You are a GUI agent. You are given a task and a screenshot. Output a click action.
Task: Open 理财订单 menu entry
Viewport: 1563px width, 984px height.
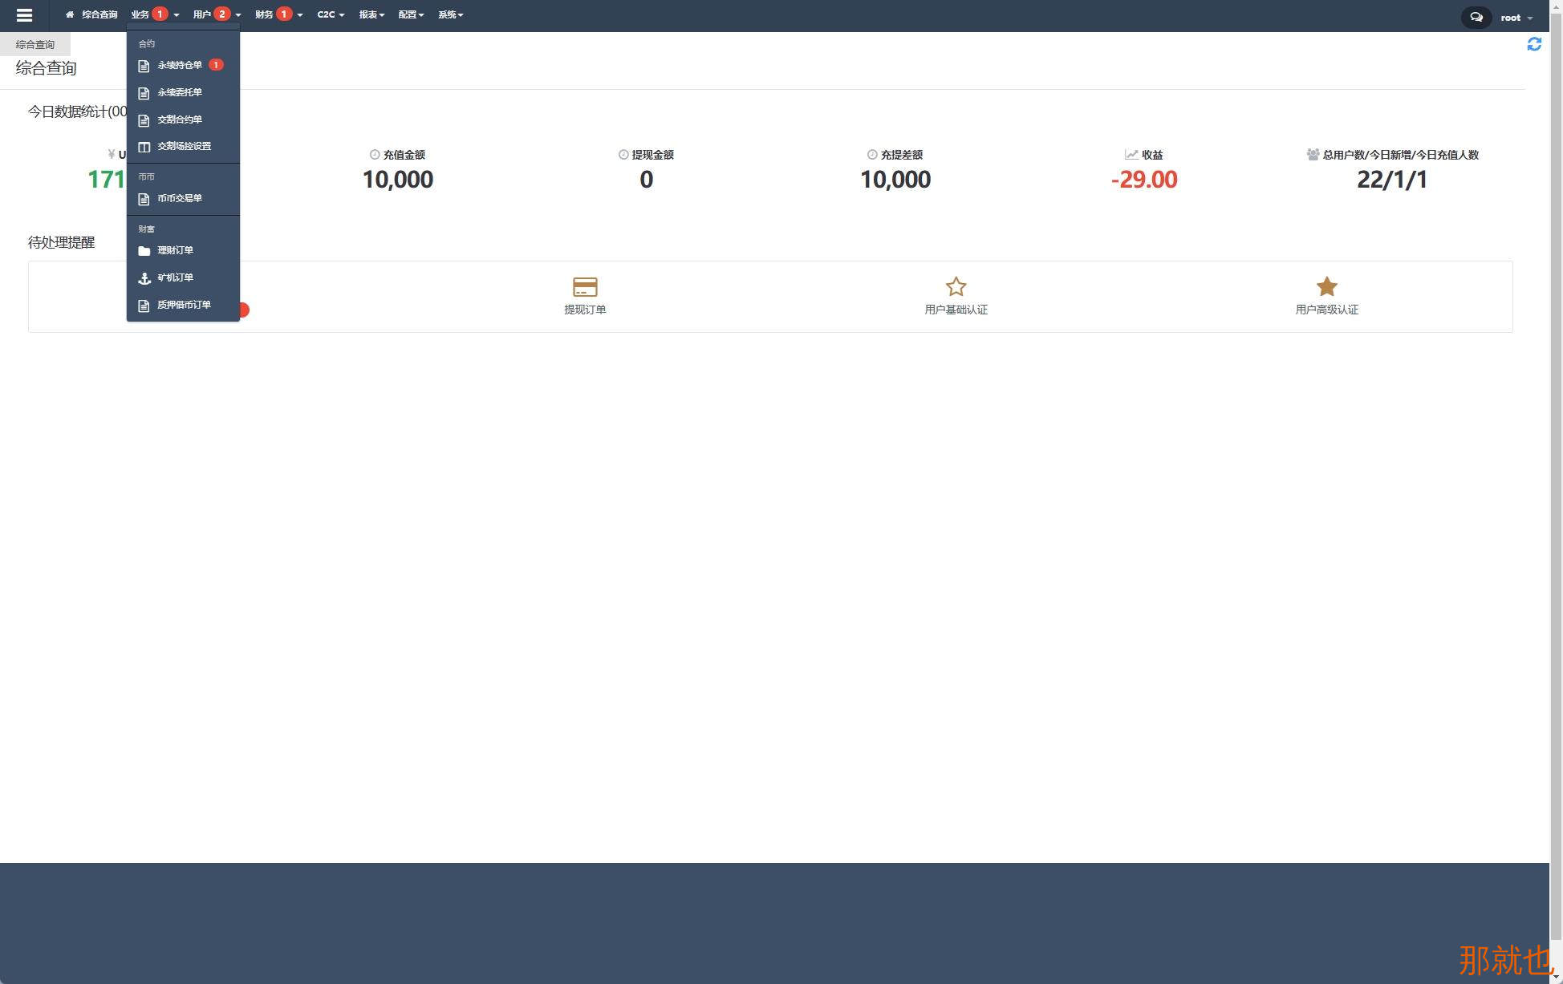[x=175, y=250]
